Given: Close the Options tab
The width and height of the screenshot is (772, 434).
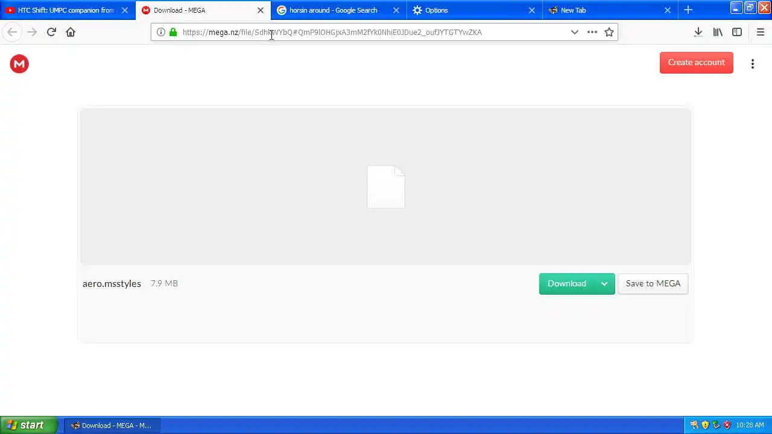Looking at the screenshot, I should click(532, 10).
